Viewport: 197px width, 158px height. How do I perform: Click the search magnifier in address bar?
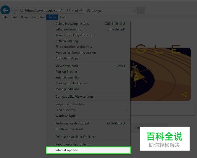click(x=68, y=10)
